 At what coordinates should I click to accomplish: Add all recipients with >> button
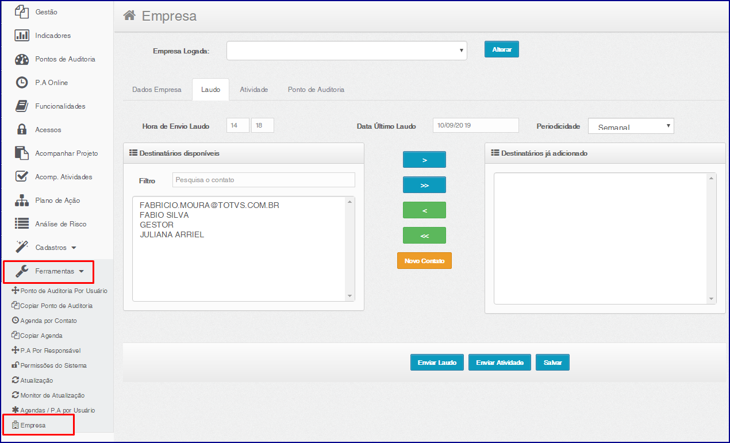pos(424,185)
